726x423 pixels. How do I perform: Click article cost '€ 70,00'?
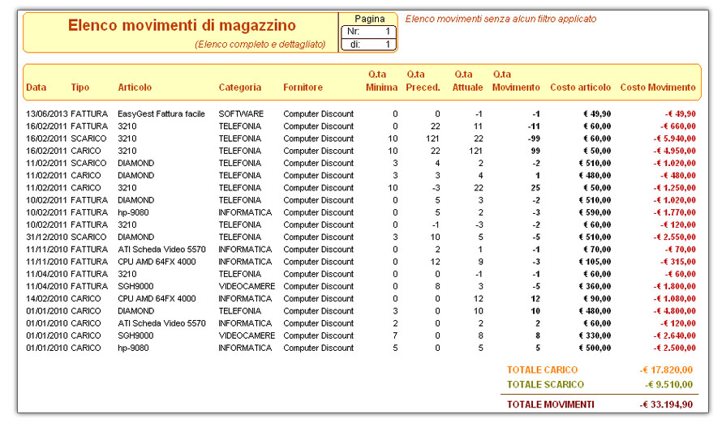(x=597, y=250)
